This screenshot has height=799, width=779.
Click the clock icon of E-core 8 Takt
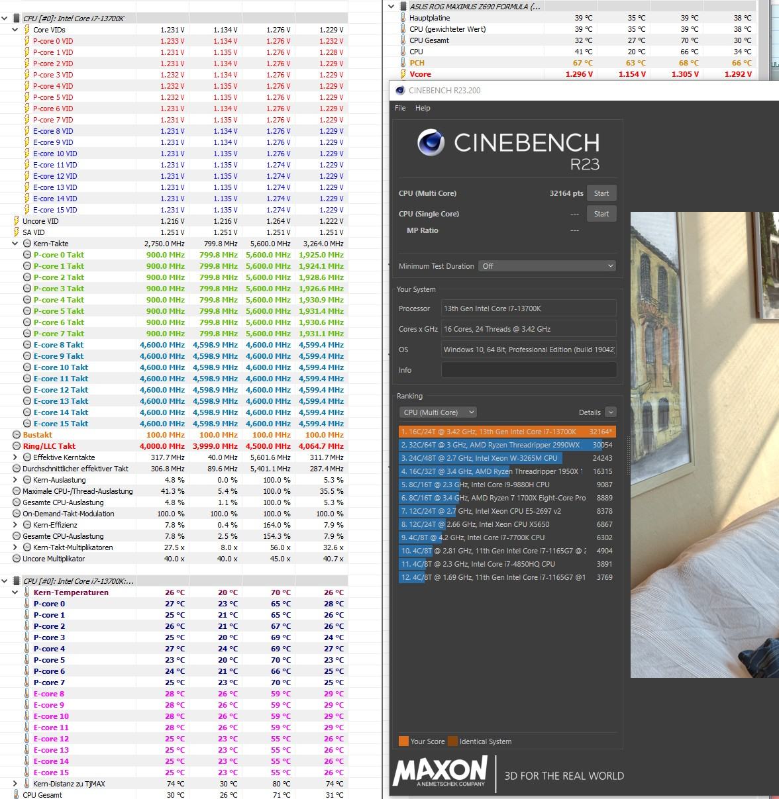click(x=27, y=345)
